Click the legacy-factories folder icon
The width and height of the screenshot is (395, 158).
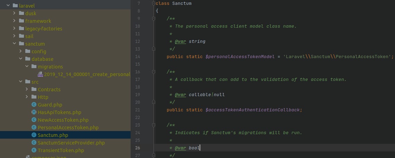[21, 28]
